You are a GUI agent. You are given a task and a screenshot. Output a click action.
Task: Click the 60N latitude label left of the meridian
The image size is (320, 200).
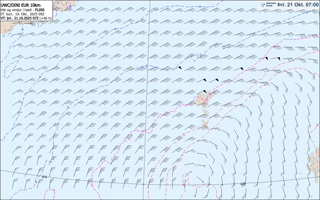[x=44, y=177]
